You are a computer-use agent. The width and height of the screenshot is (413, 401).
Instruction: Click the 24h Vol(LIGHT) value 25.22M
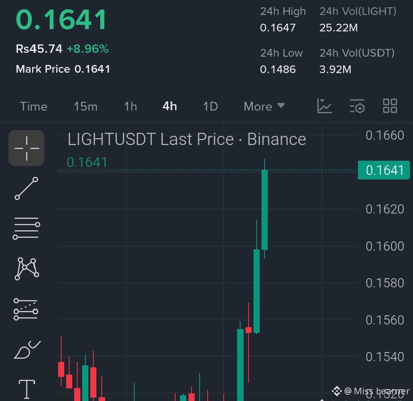click(x=338, y=28)
